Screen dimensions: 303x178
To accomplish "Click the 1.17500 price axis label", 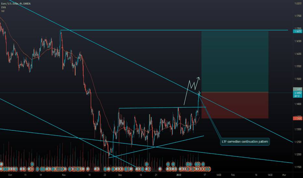I will tap(298, 16).
